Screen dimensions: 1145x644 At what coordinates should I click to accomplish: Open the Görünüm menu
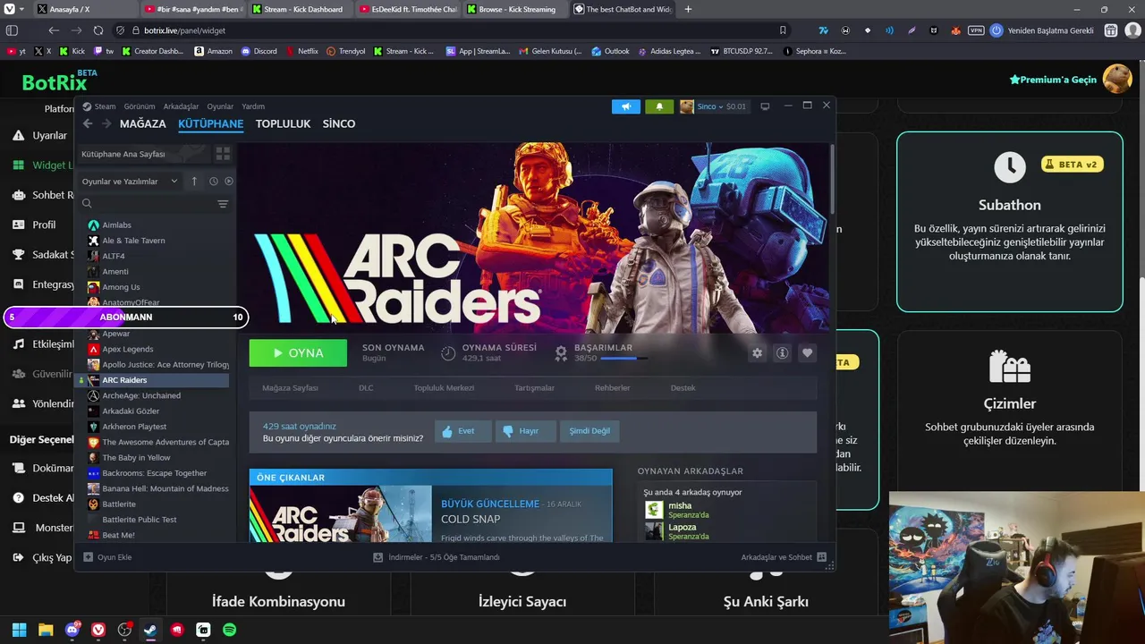pos(140,106)
